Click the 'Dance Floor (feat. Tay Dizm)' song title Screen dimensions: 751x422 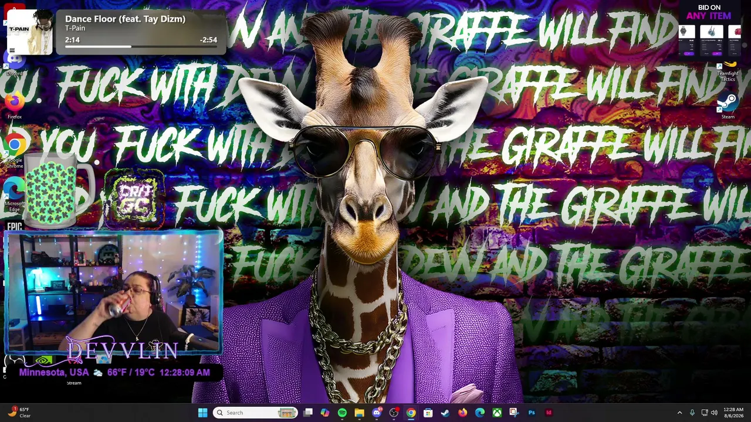(125, 19)
